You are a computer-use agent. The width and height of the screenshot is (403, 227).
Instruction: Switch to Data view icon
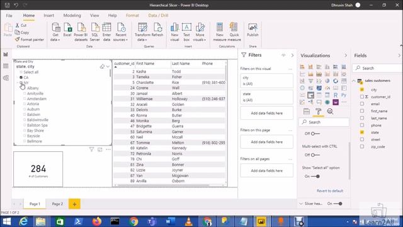pyautogui.click(x=6, y=66)
